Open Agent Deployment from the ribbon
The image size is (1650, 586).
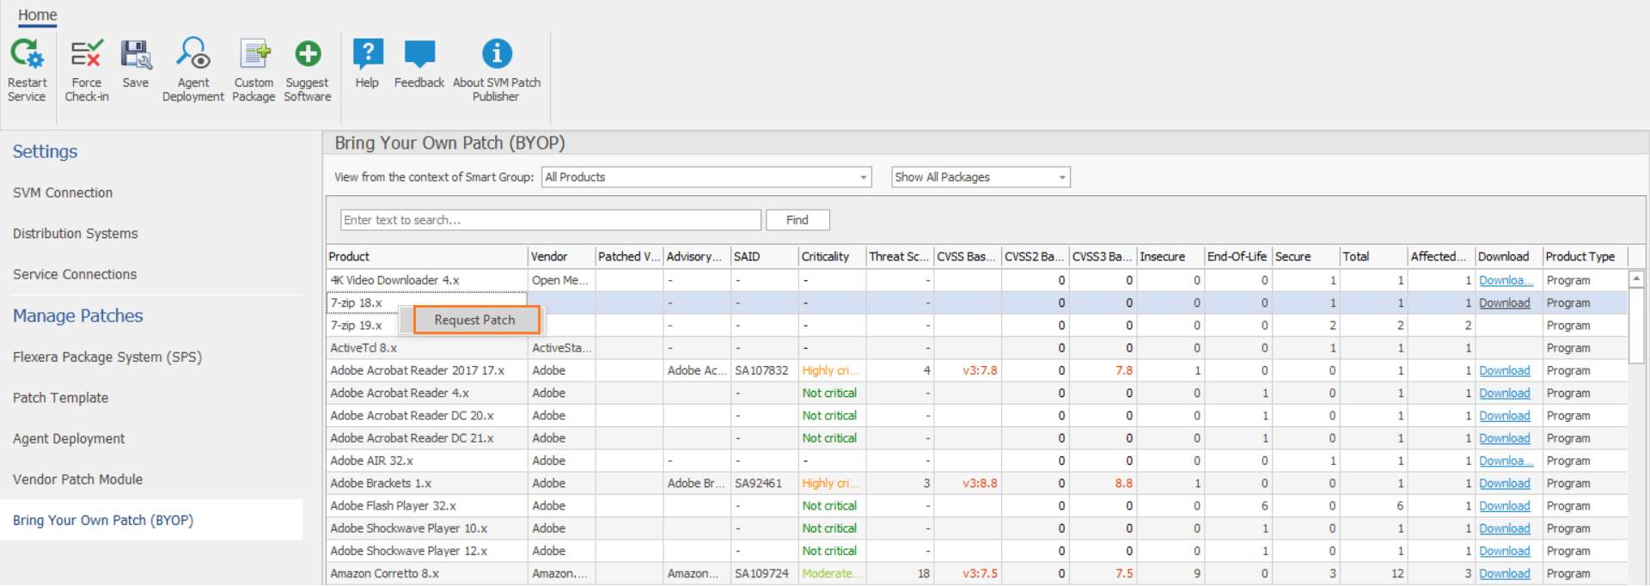193,54
